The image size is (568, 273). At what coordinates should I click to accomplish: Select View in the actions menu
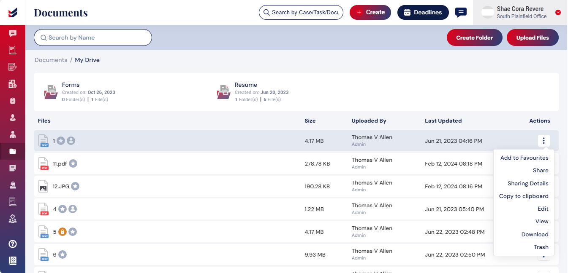[542, 222]
